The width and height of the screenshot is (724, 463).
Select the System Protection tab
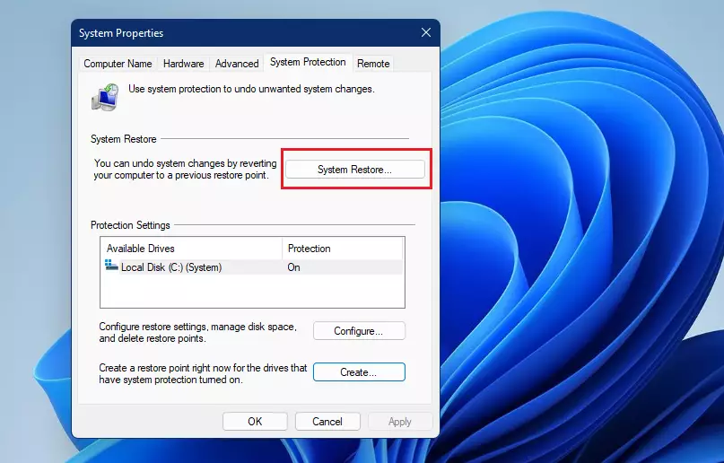coord(308,62)
